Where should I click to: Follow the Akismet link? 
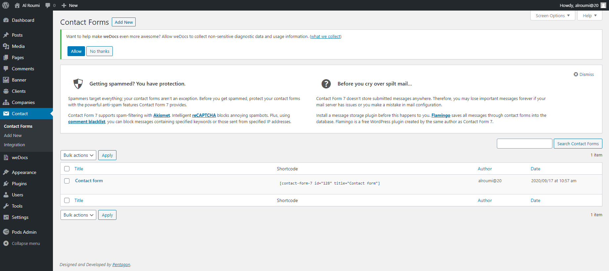161,115
